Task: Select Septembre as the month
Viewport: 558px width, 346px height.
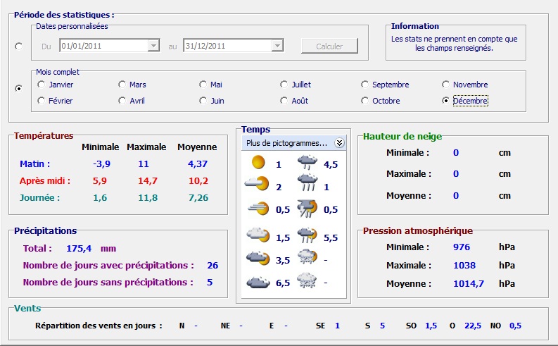Action: pos(365,85)
